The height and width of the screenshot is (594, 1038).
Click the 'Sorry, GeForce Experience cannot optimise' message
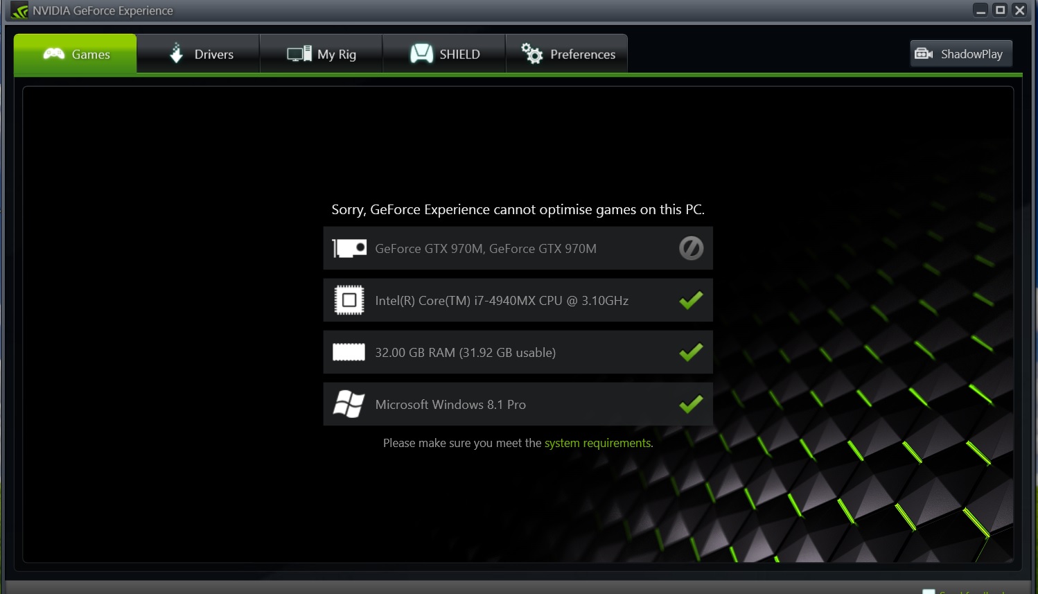(x=518, y=209)
